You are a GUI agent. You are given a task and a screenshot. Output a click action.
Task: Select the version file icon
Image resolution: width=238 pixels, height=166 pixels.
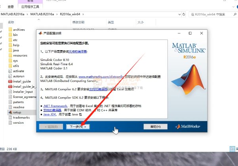click(x=10, y=123)
